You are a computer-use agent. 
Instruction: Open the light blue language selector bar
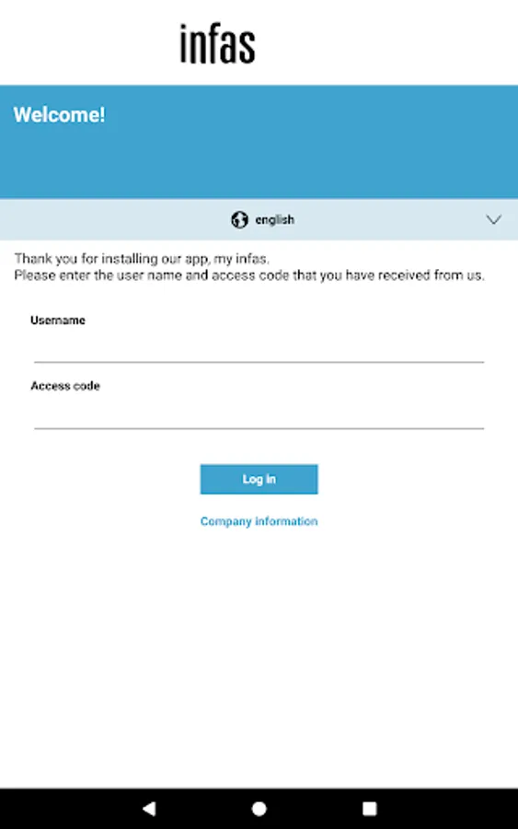click(x=259, y=219)
